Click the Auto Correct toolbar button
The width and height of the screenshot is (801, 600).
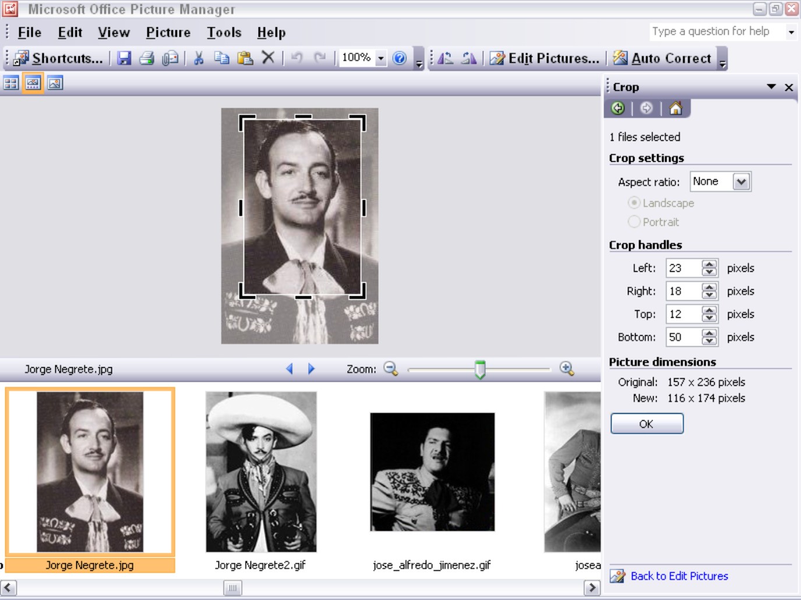662,58
